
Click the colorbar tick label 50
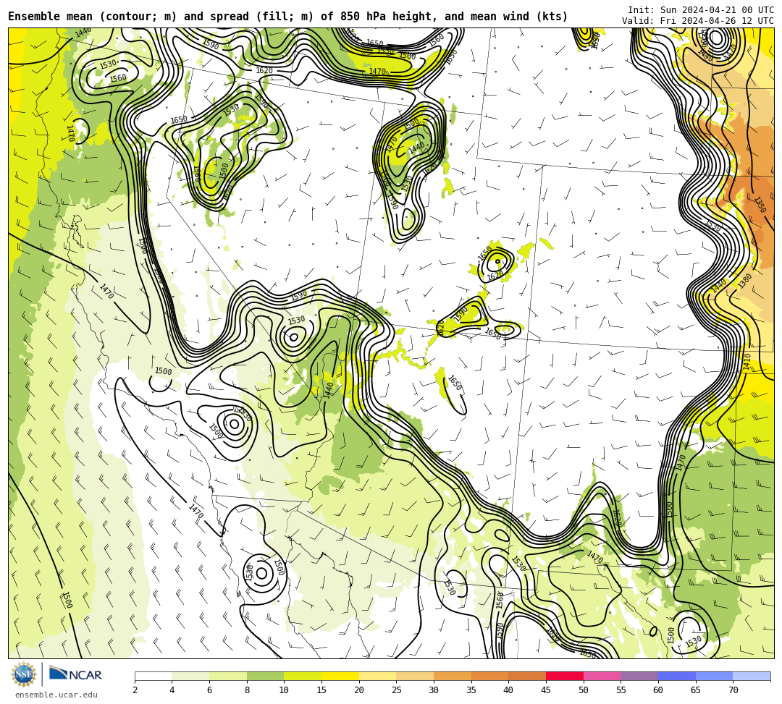point(584,690)
